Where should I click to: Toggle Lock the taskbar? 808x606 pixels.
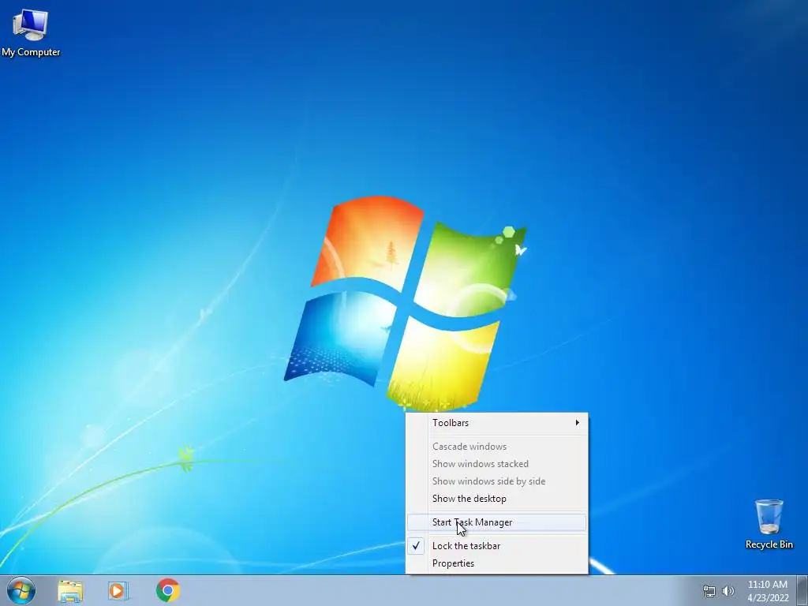tap(497, 546)
